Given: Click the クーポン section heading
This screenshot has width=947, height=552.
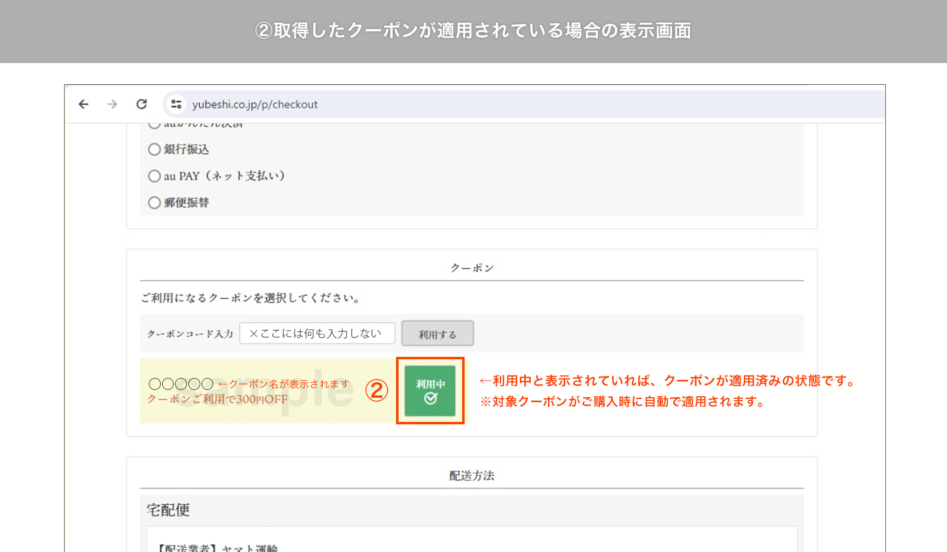Looking at the screenshot, I should point(472,268).
